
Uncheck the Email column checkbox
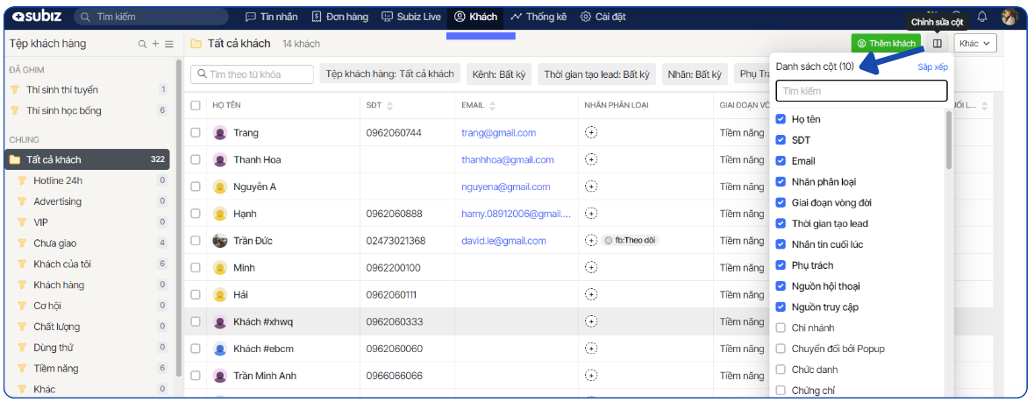click(781, 161)
